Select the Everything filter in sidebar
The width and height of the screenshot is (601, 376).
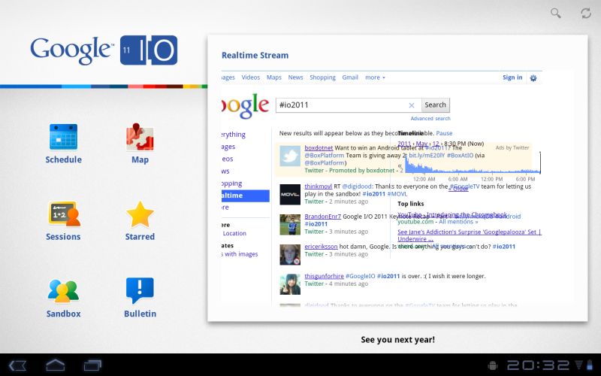point(234,135)
